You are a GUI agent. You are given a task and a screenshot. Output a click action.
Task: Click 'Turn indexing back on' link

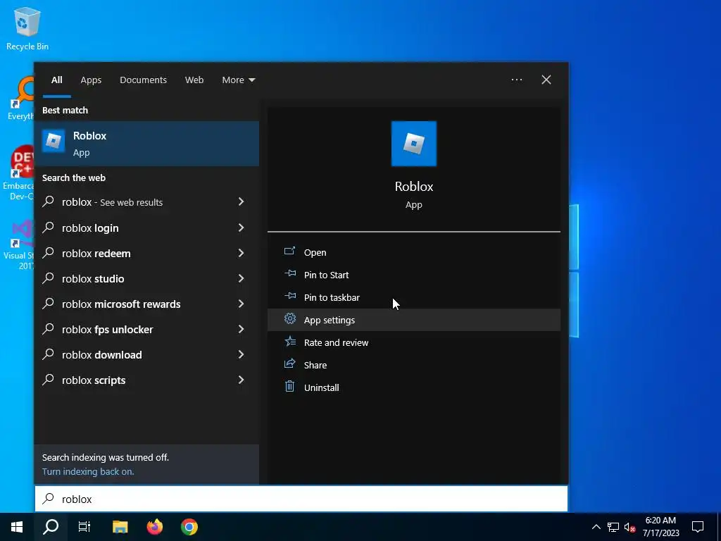point(88,471)
